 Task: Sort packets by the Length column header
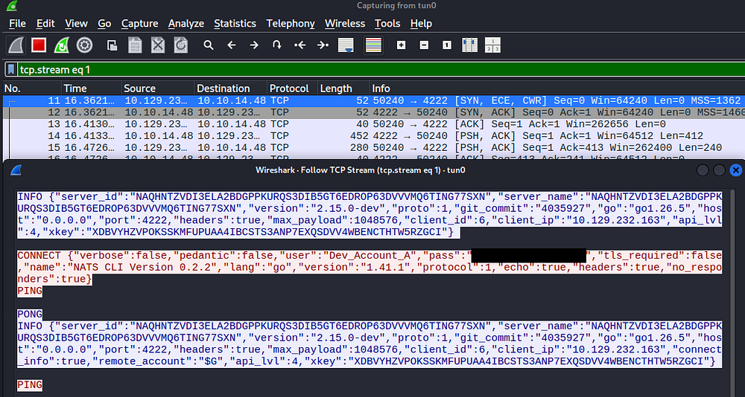[344, 88]
